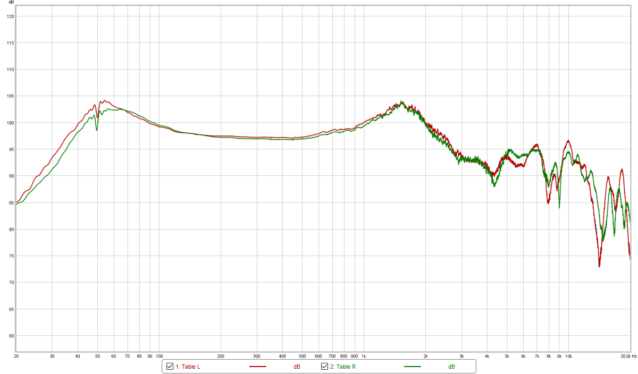Image resolution: width=638 pixels, height=374 pixels.
Task: Click the red line swatch in legend
Action: click(x=257, y=367)
